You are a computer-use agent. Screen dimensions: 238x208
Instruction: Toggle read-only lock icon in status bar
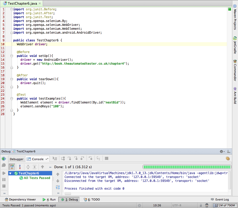[x=200, y=205]
